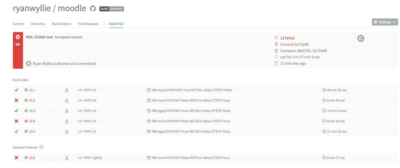Open the ryanwyllie owner link

point(32,8)
